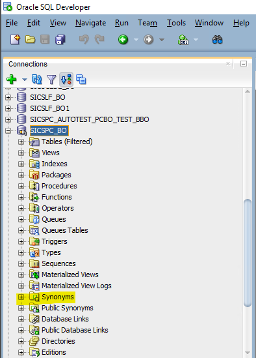Open the View menu
The width and height of the screenshot is (256, 358).
(x=58, y=23)
